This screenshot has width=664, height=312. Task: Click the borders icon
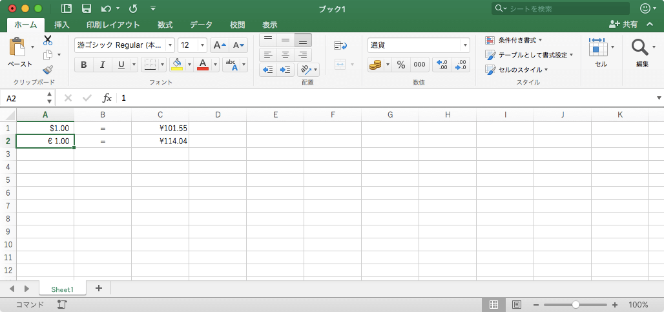(150, 65)
